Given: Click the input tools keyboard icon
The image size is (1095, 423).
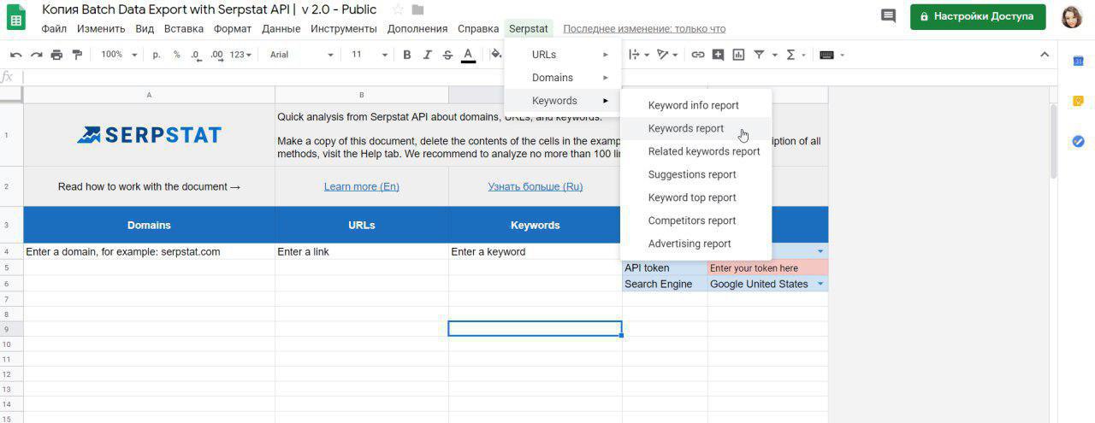Looking at the screenshot, I should [x=826, y=55].
